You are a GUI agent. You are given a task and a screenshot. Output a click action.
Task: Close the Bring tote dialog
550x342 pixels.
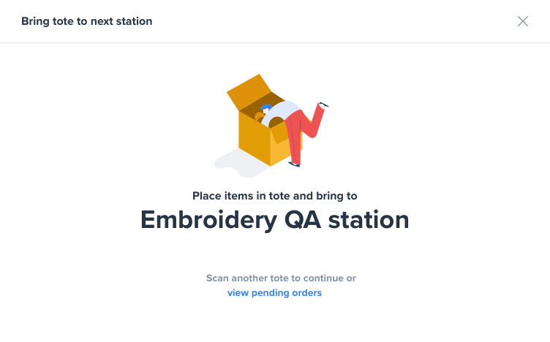click(x=523, y=21)
